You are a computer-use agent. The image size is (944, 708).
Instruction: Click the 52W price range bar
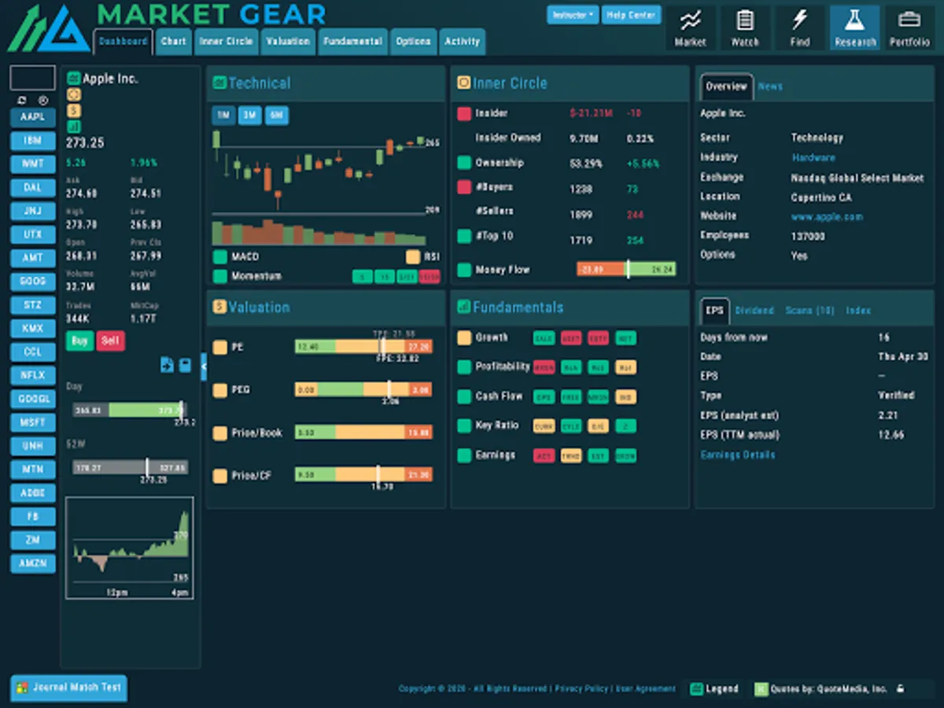tap(130, 468)
